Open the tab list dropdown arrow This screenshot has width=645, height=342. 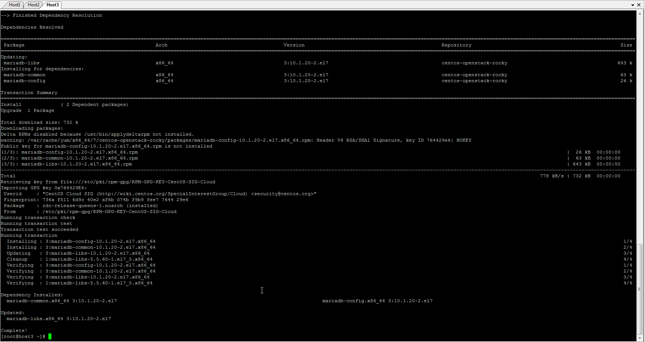coord(633,5)
